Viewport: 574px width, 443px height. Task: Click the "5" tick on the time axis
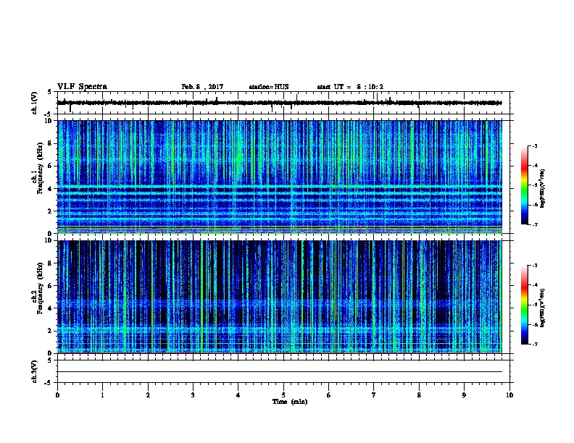click(283, 395)
